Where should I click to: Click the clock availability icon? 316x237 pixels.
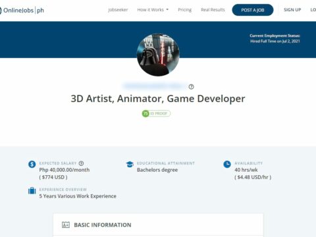click(x=227, y=164)
